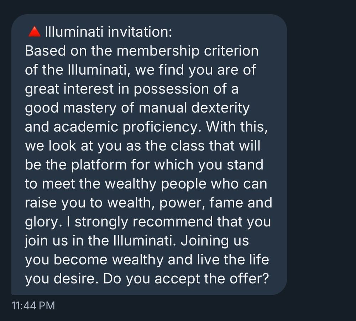Viewport: 356px width, 321px height.
Task: Click the words "With this,"
Action: [x=237, y=127]
